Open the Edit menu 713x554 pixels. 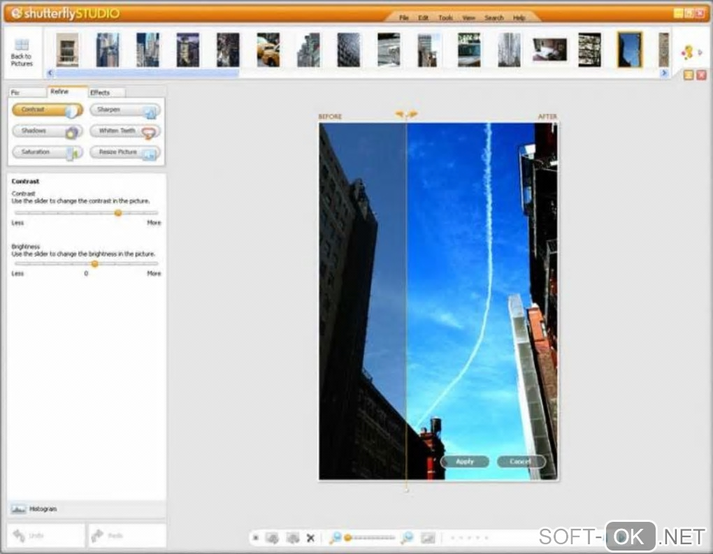(424, 17)
